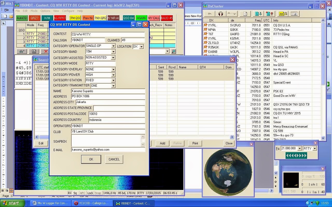Switch to Mix W Logger taskbar item
The image size is (332, 207).
pyautogui.click(x=51, y=203)
